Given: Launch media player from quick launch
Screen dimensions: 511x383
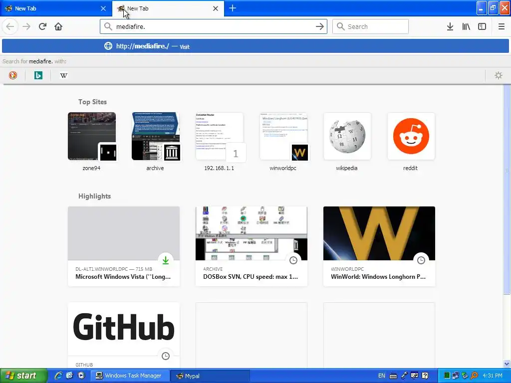Looking at the screenshot, I should (x=81, y=376).
